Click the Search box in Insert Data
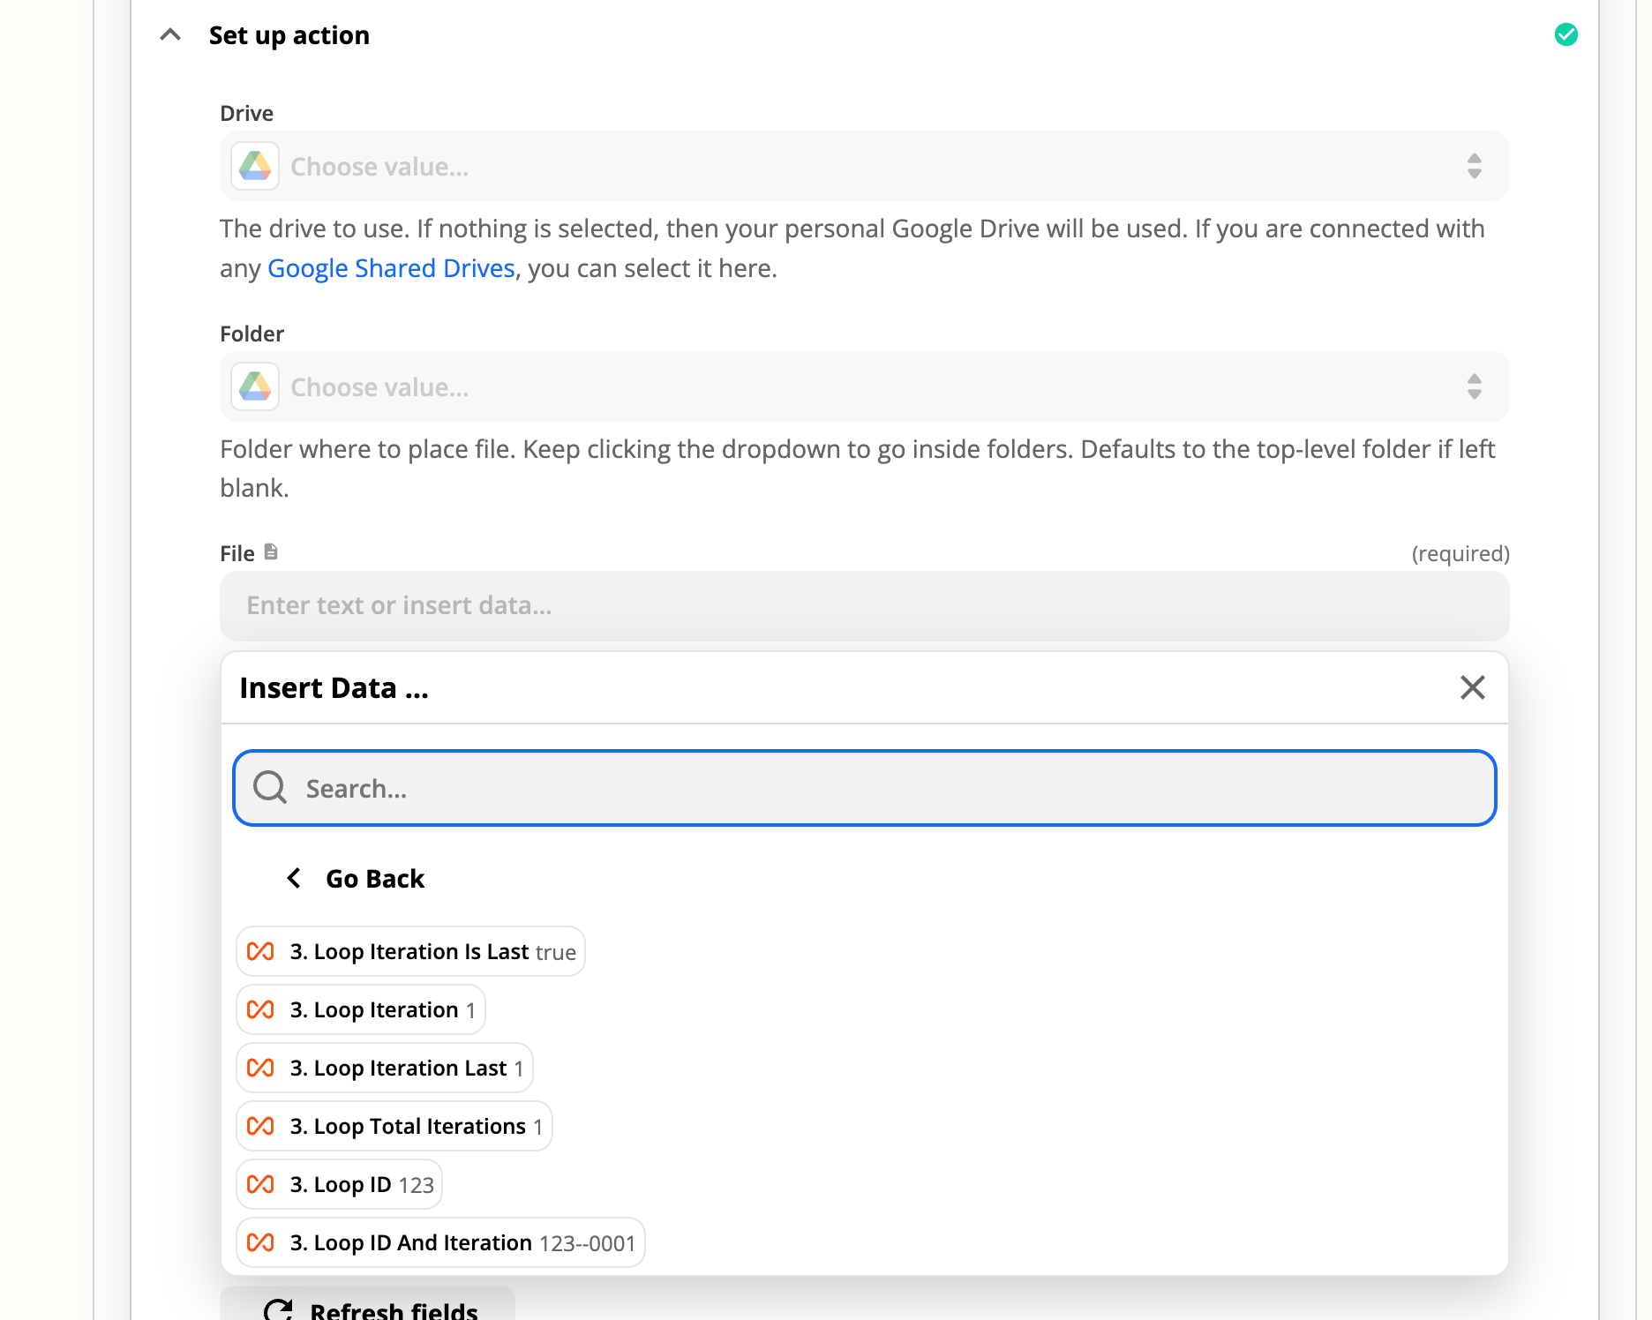1652x1320 pixels. coord(864,788)
